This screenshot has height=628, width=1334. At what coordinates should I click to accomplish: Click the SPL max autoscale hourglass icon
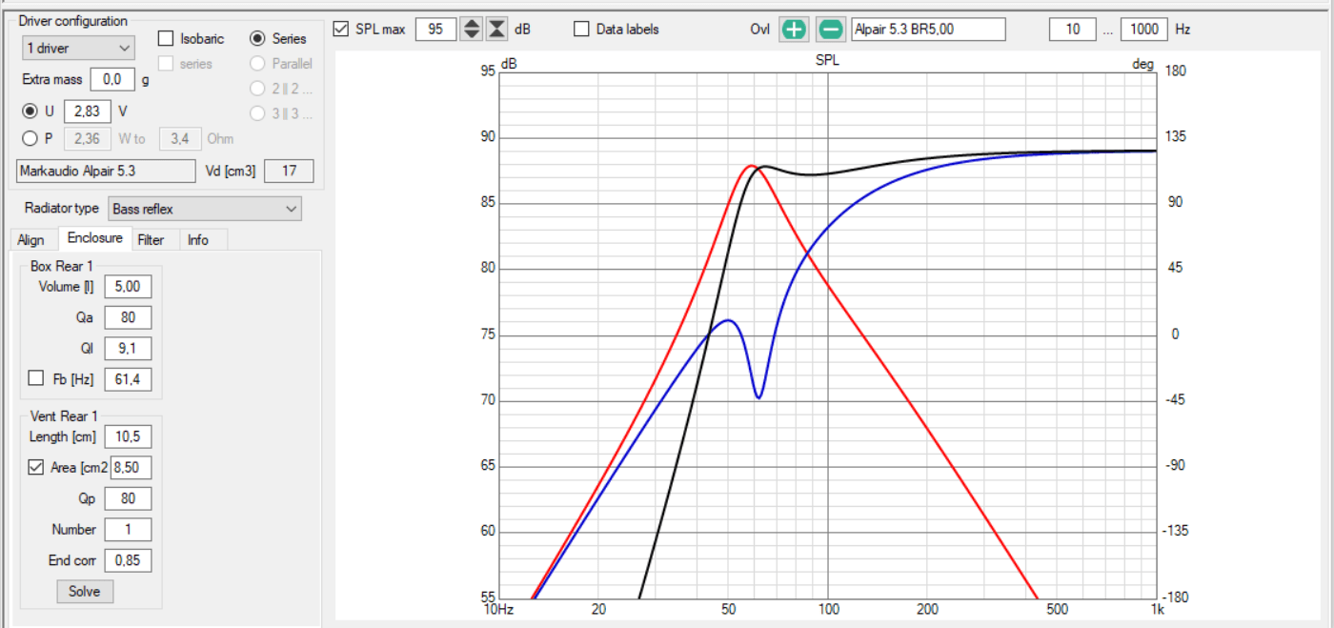496,30
